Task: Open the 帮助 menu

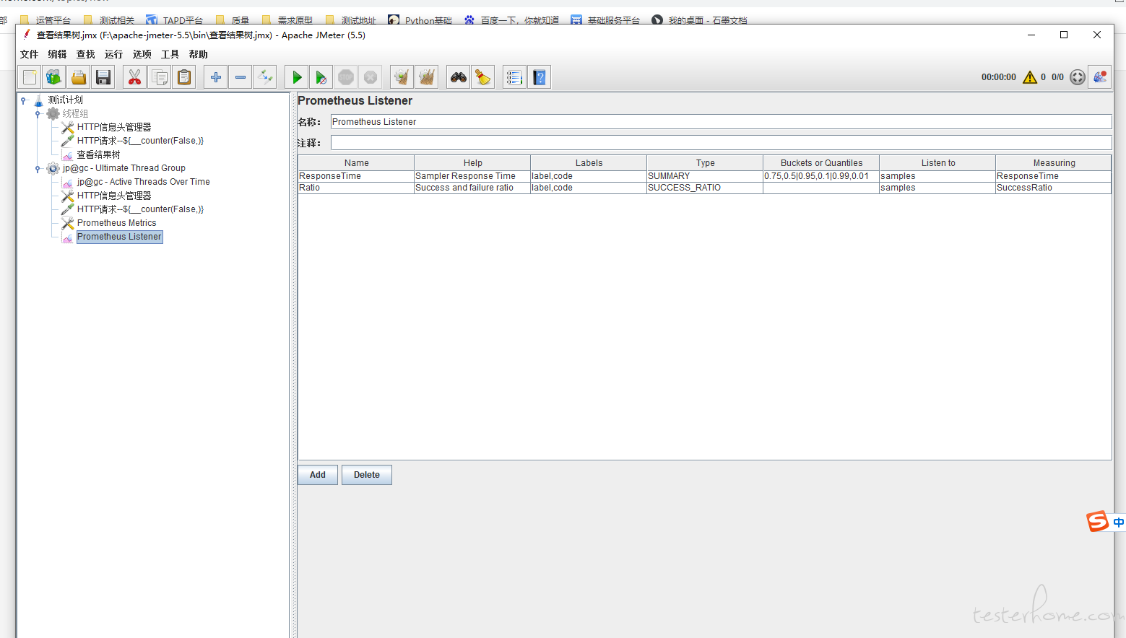Action: tap(199, 54)
